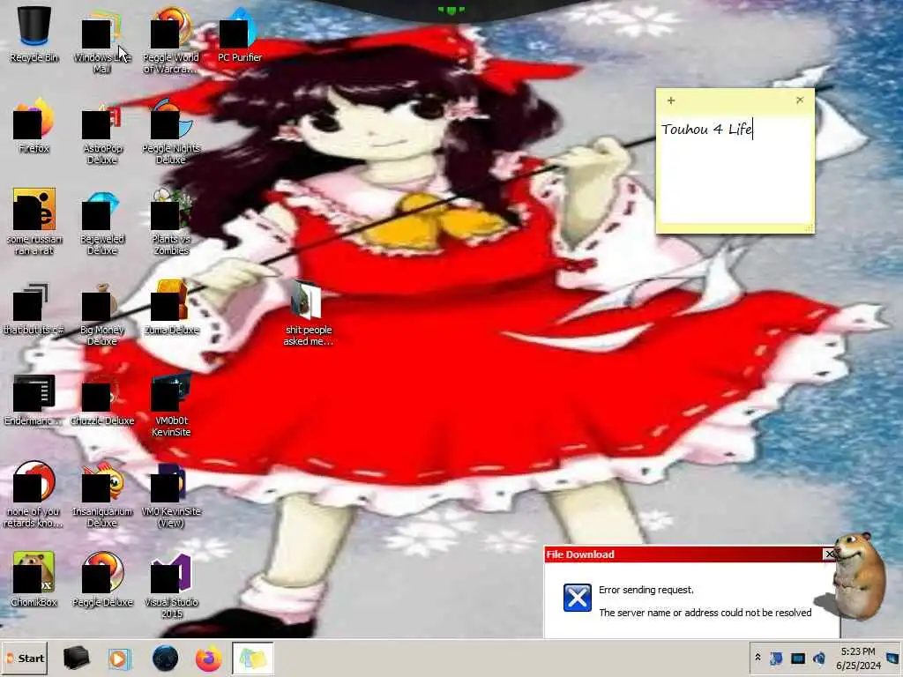
Task: Open the taskbar clock showing 5:23 PM
Action: point(858,658)
